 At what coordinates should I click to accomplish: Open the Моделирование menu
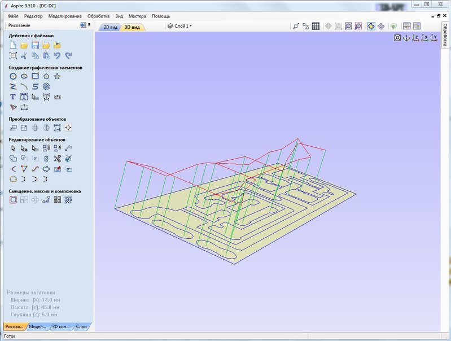coord(65,16)
